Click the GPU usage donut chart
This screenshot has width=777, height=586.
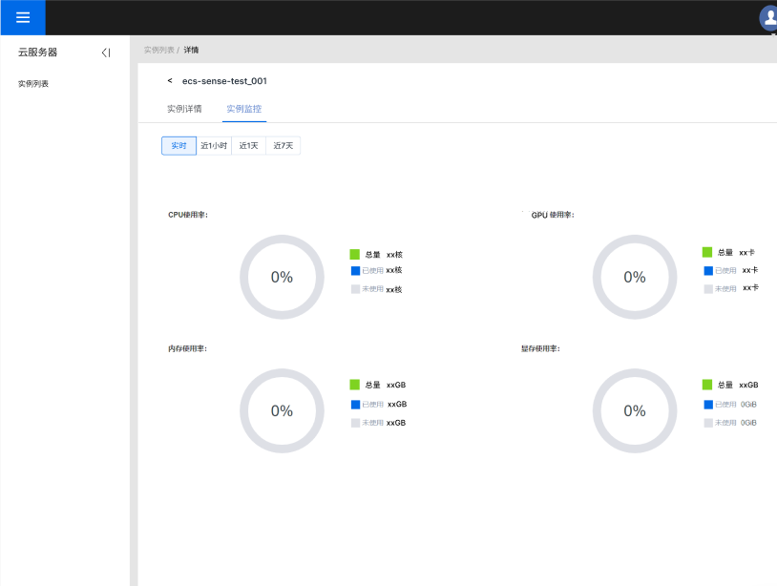pos(635,277)
